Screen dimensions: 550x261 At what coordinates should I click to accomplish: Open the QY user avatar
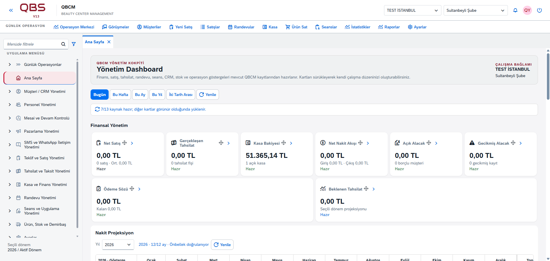527,10
